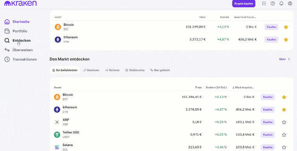Open Entdecken in the sidebar
The width and height of the screenshot is (297, 151).
tap(21, 40)
